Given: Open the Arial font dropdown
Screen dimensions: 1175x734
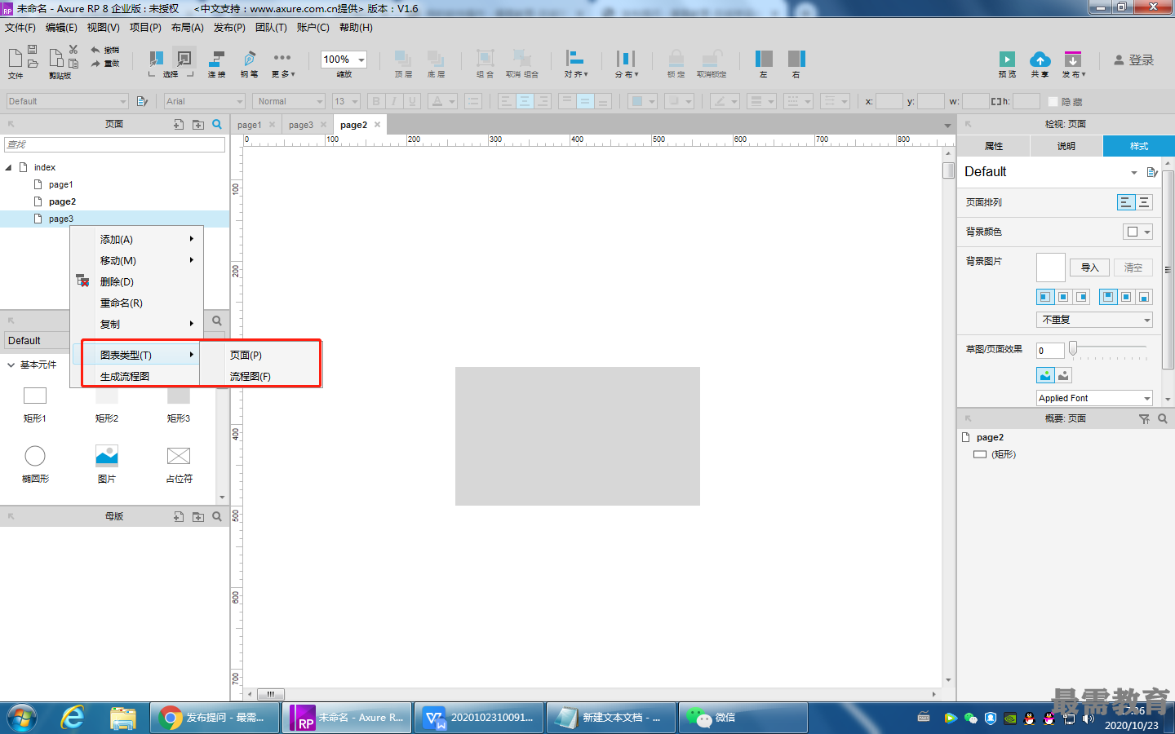Looking at the screenshot, I should click(x=240, y=102).
